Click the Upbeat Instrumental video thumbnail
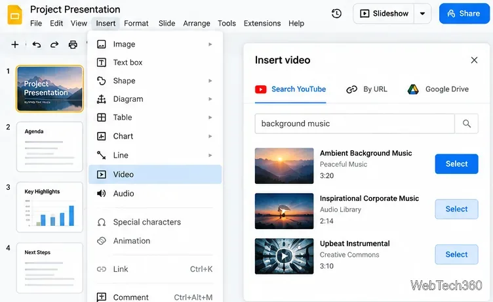This screenshot has width=493, height=302. tap(285, 256)
